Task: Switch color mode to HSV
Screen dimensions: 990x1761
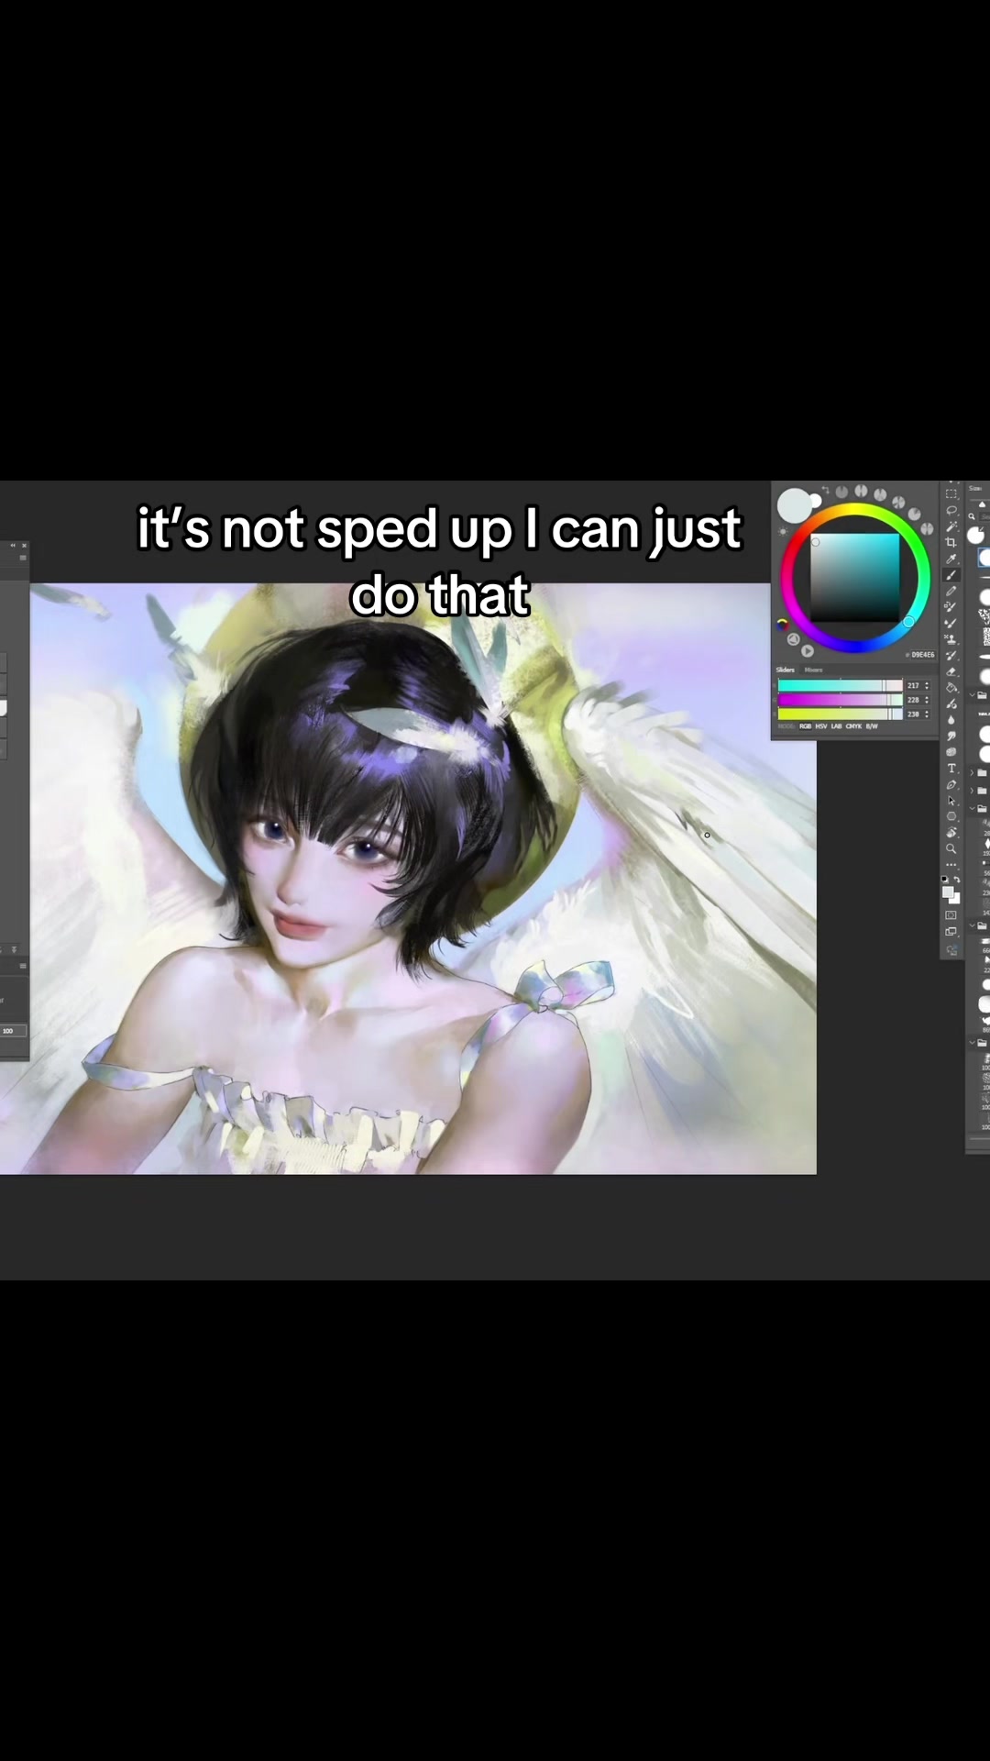Action: 821,726
